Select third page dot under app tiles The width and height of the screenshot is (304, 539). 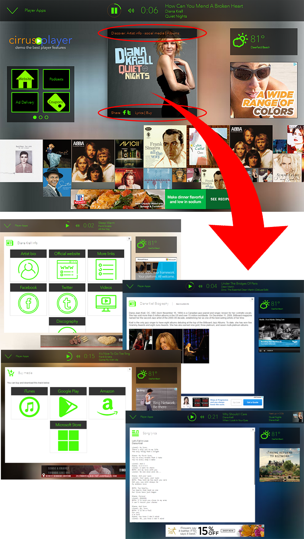[46, 117]
